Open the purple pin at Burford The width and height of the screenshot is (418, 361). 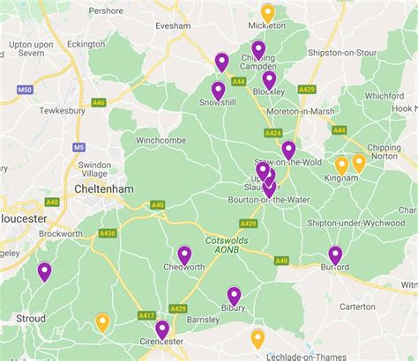[335, 255]
